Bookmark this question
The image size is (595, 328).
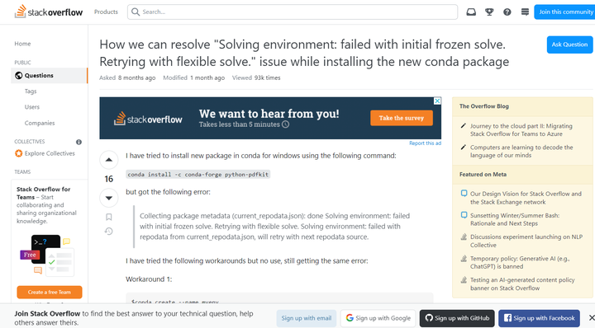tap(109, 217)
